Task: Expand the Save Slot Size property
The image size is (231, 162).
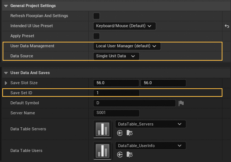Action: pos(6,83)
